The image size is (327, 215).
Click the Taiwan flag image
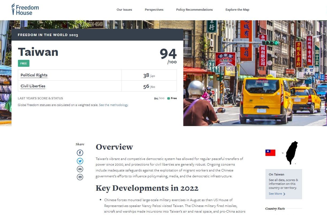tap(270, 153)
